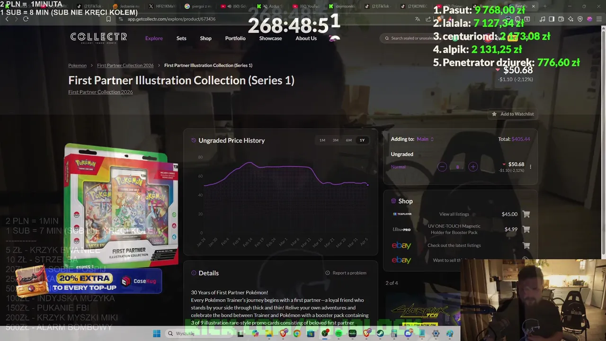This screenshot has width=606, height=341.
Task: Select the 1M price history range
Action: pos(322,140)
